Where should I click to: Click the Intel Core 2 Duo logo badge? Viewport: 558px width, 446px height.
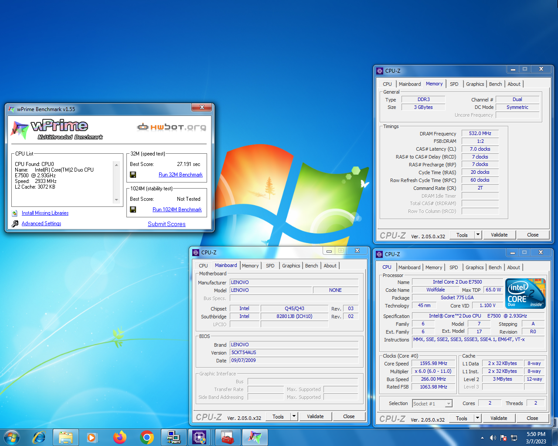click(x=525, y=294)
